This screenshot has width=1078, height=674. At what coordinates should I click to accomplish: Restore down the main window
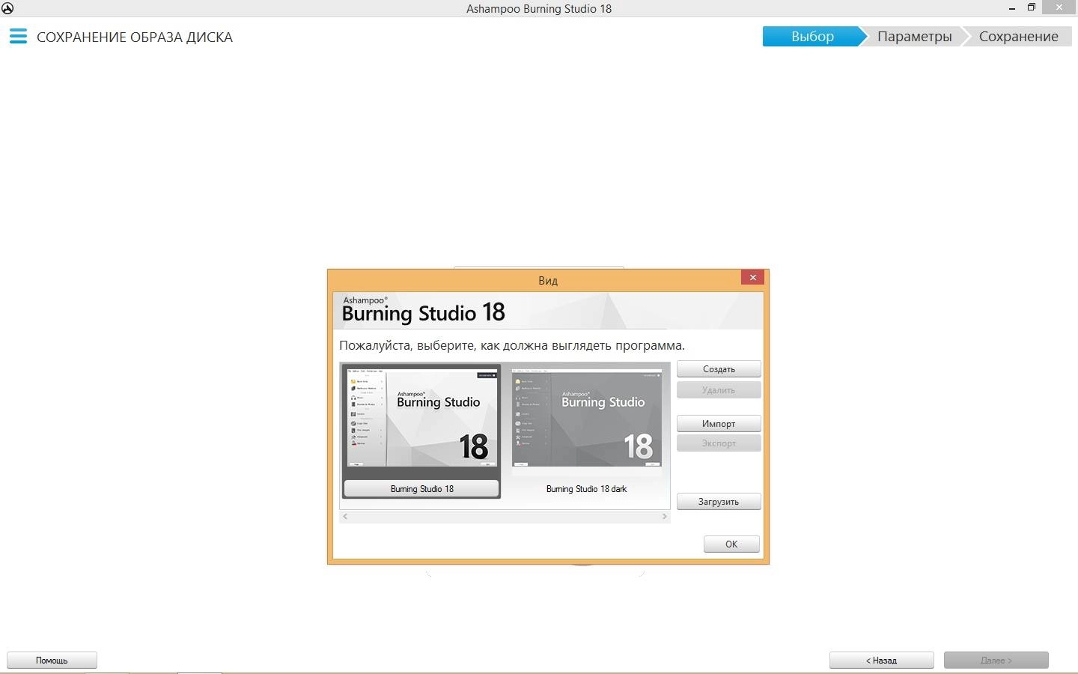pyautogui.click(x=1032, y=7)
